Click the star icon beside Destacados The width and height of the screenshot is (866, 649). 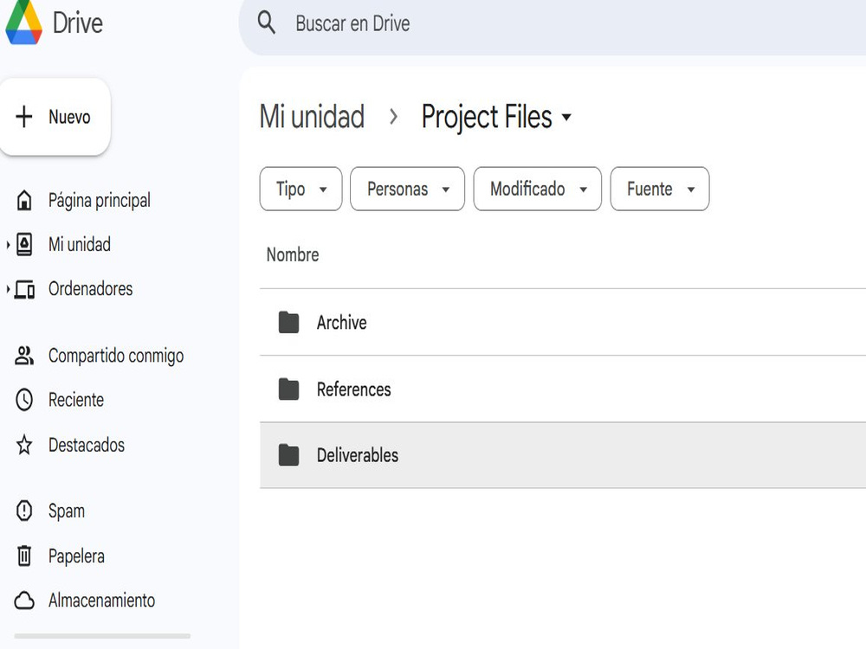pos(24,445)
